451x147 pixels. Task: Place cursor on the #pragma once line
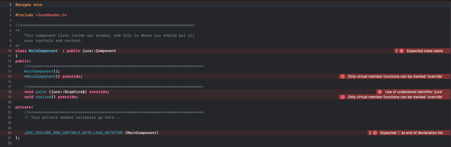29,5
